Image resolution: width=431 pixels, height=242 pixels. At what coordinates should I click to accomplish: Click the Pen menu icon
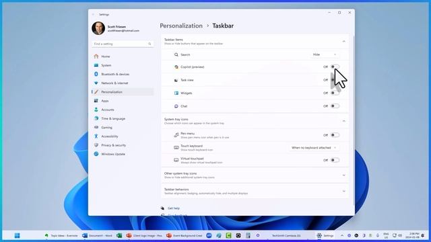tap(176, 135)
